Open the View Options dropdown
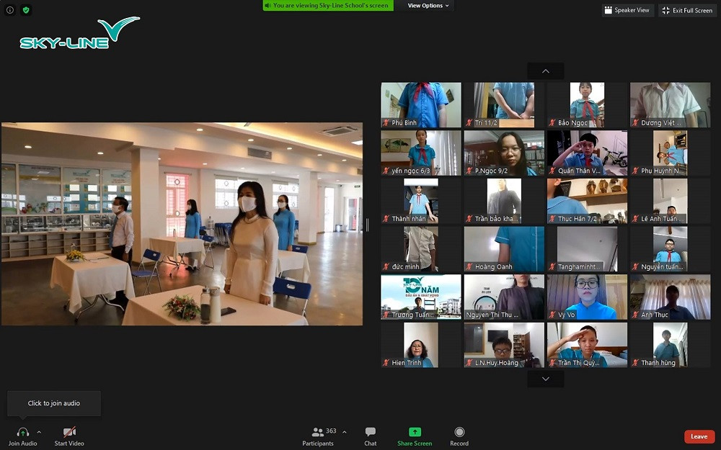This screenshot has height=450, width=721. tap(428, 5)
